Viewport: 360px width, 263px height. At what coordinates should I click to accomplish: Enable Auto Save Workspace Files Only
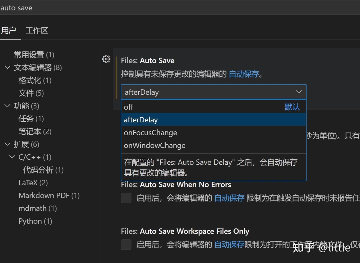pos(126,244)
